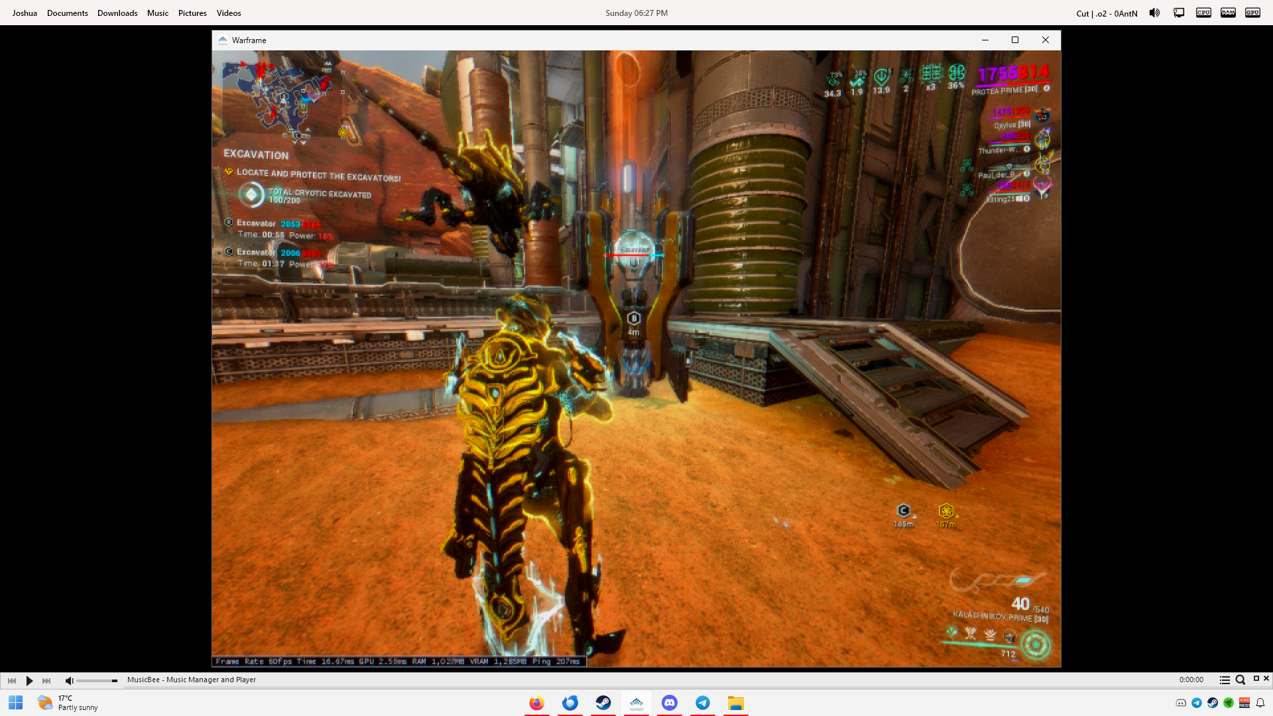Open the Joshua folder in top bar

(25, 13)
